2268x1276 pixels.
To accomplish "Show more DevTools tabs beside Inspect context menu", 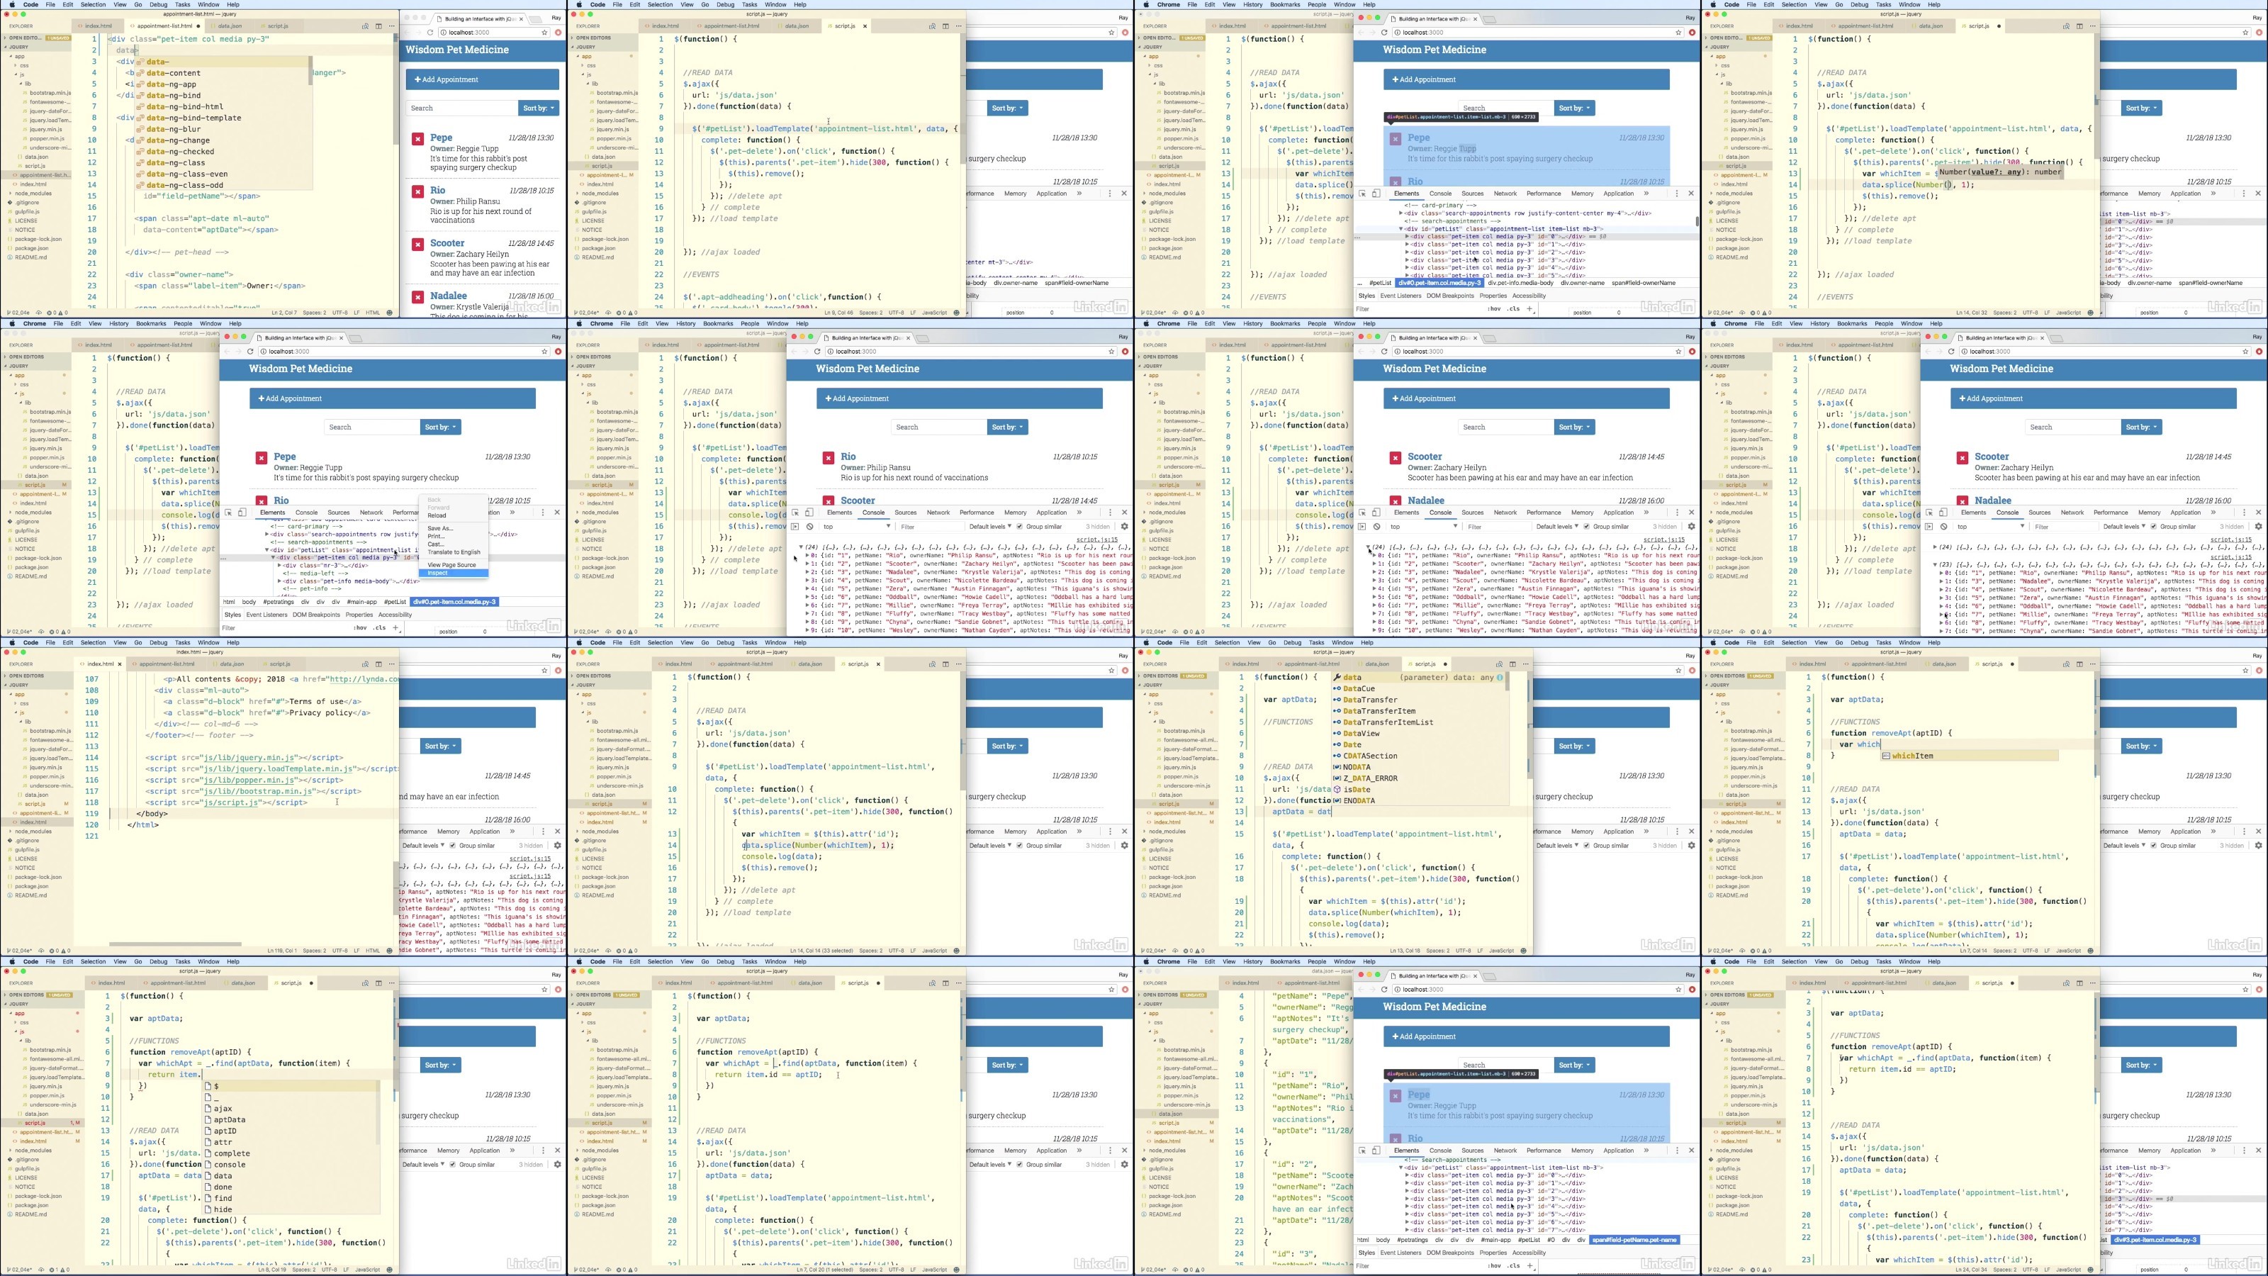I will coord(513,513).
